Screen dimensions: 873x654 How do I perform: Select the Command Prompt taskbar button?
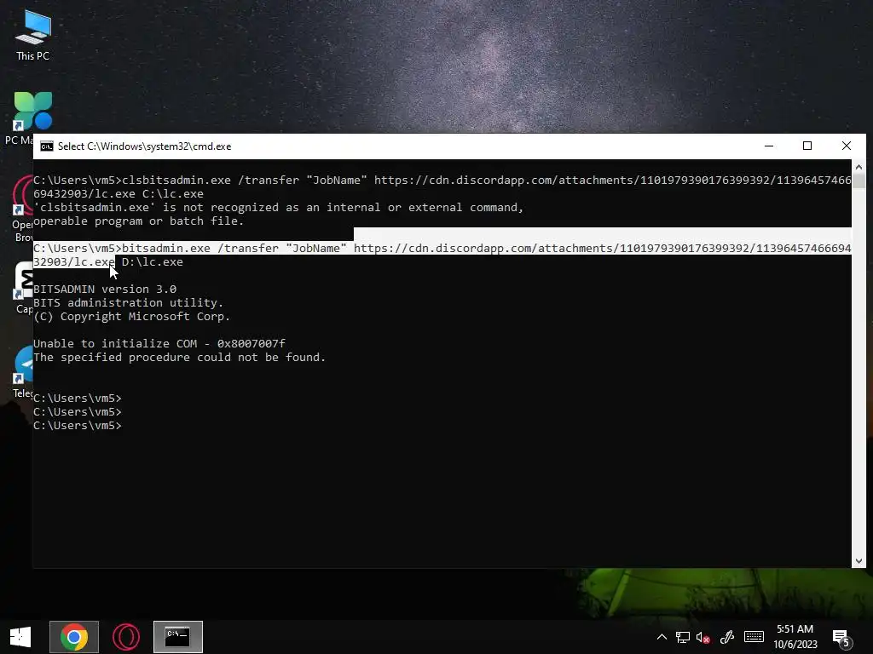pyautogui.click(x=178, y=637)
